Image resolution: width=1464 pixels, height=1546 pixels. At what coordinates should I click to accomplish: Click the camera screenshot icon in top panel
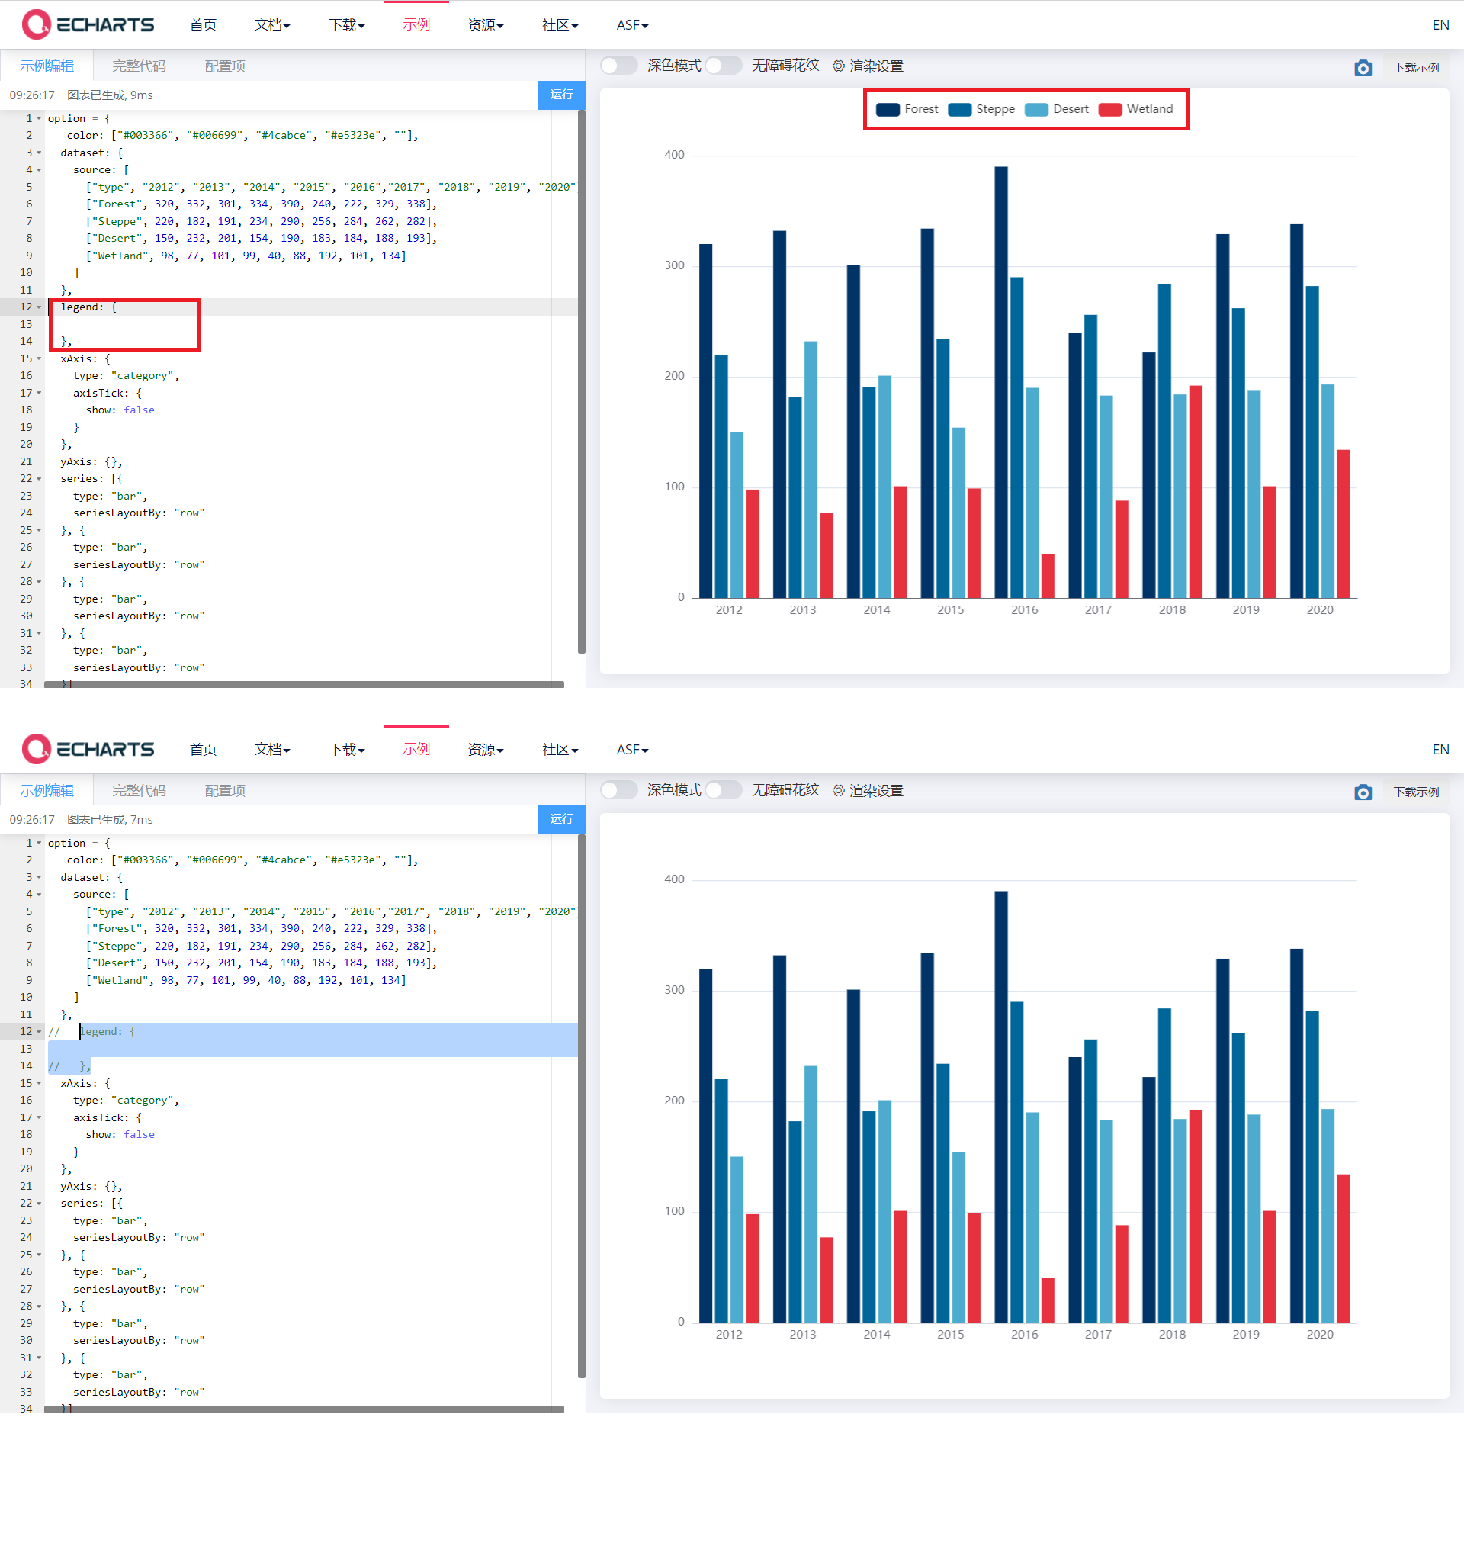tap(1362, 68)
